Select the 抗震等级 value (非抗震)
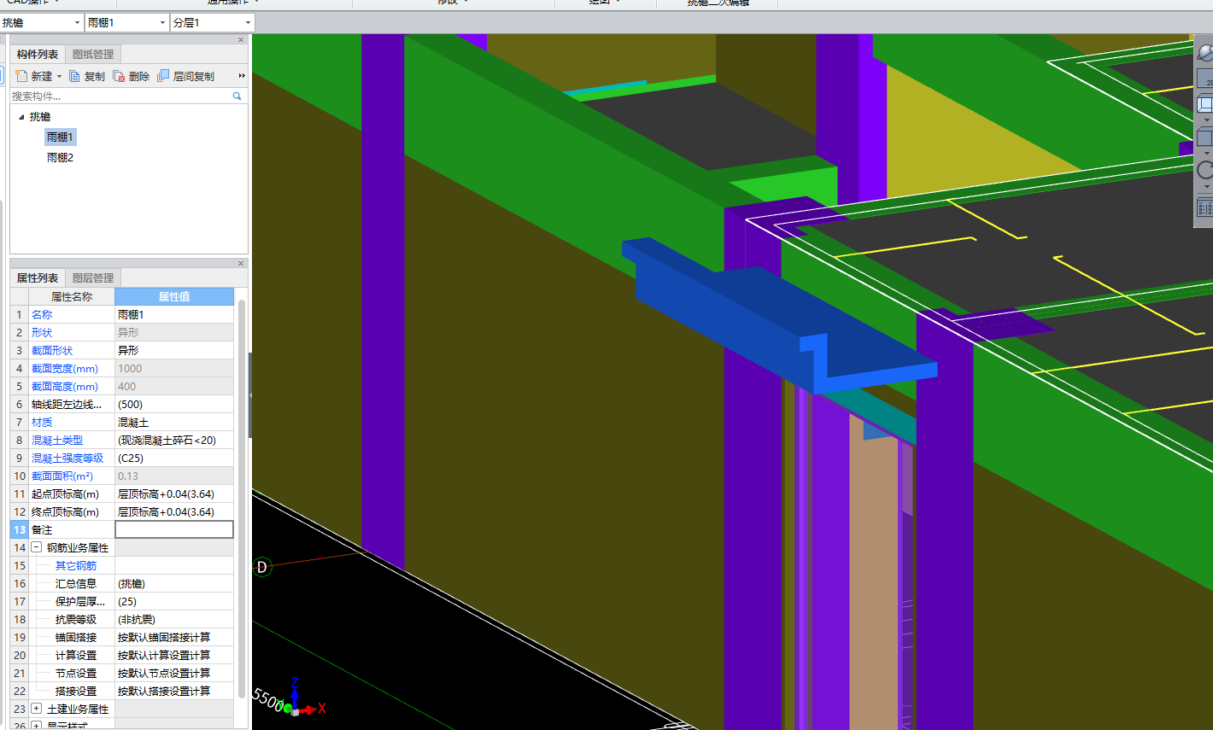Viewport: 1213px width, 730px height. [174, 620]
